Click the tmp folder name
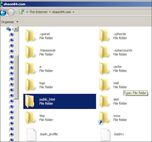This screenshot has height=142, width=152. tap(42, 116)
